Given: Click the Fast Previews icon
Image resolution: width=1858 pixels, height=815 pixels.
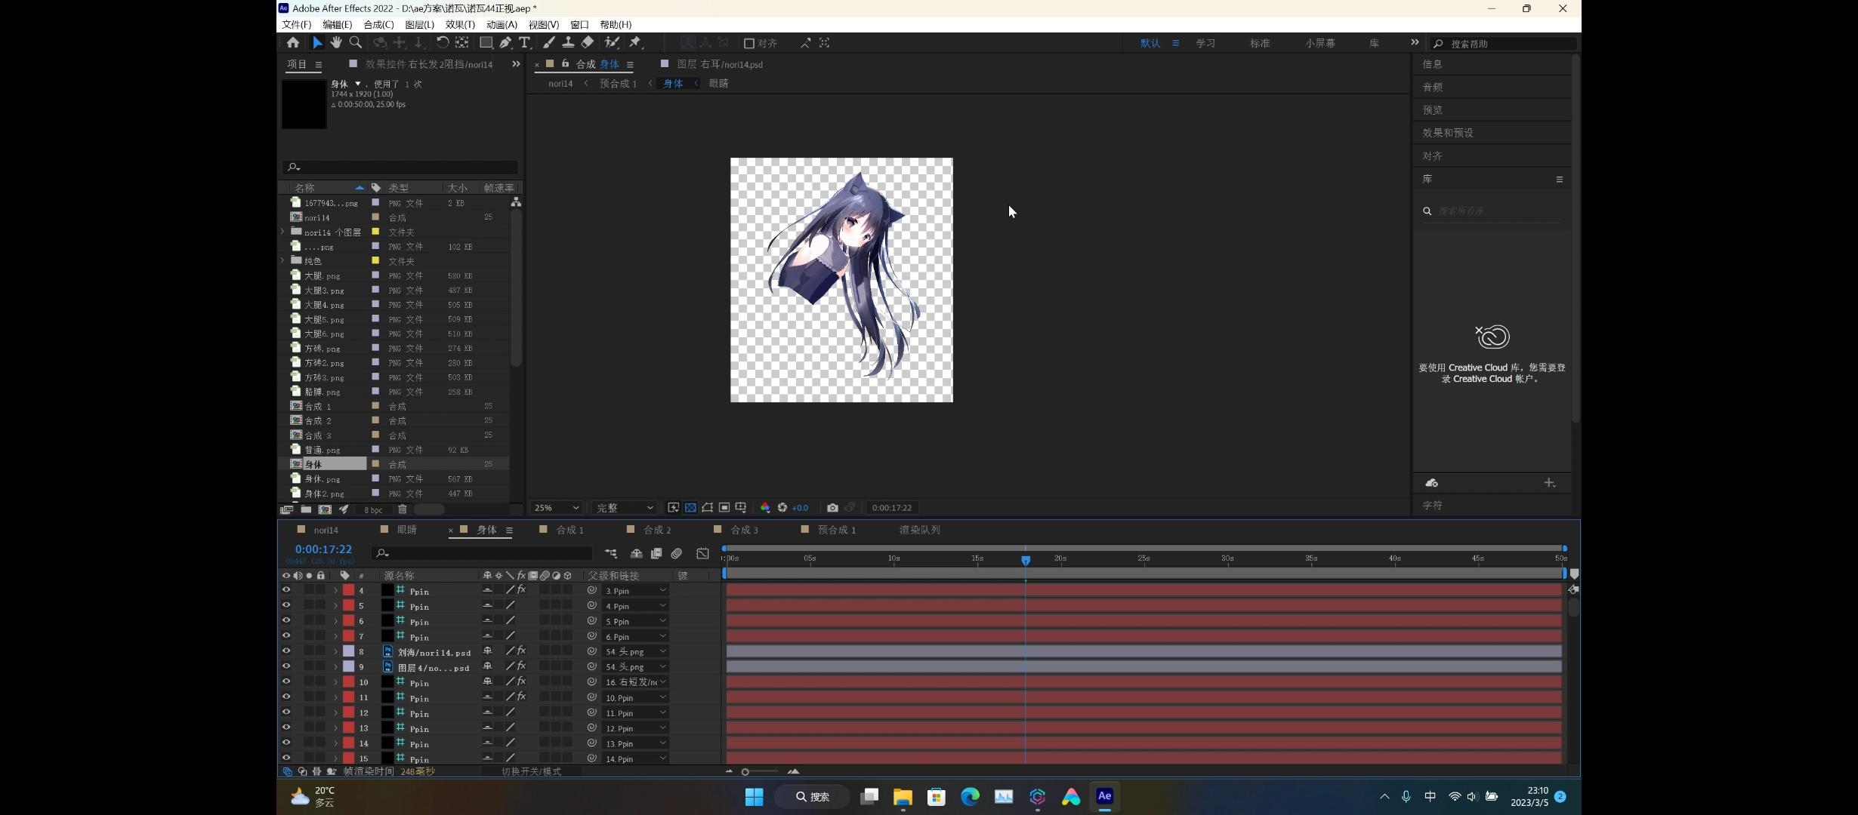Looking at the screenshot, I should [674, 508].
